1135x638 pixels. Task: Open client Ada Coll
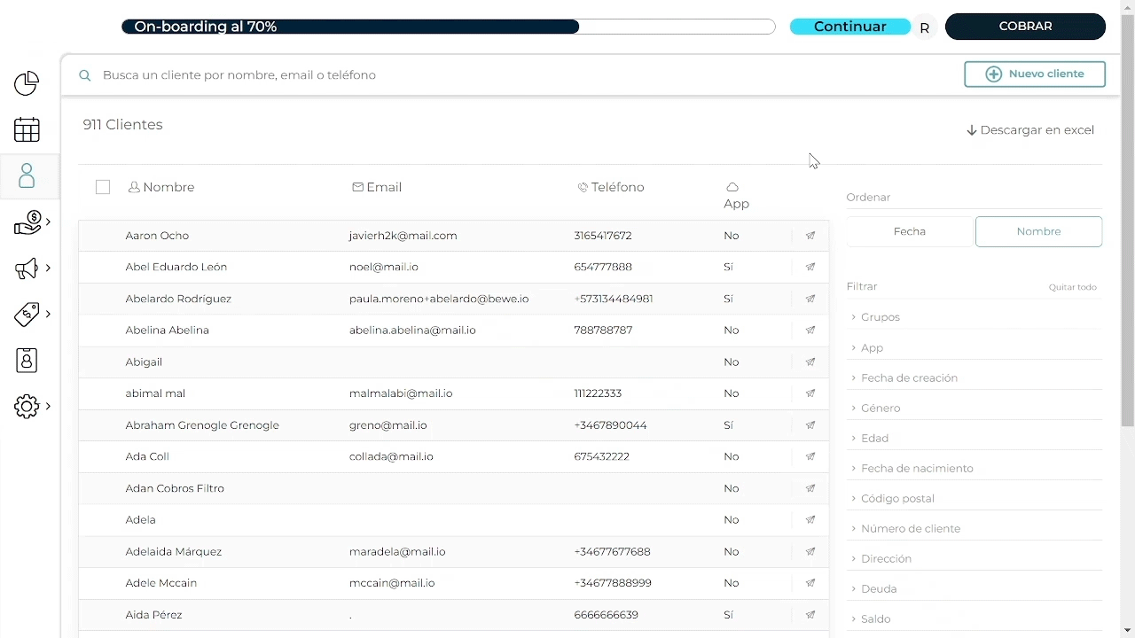tap(147, 456)
